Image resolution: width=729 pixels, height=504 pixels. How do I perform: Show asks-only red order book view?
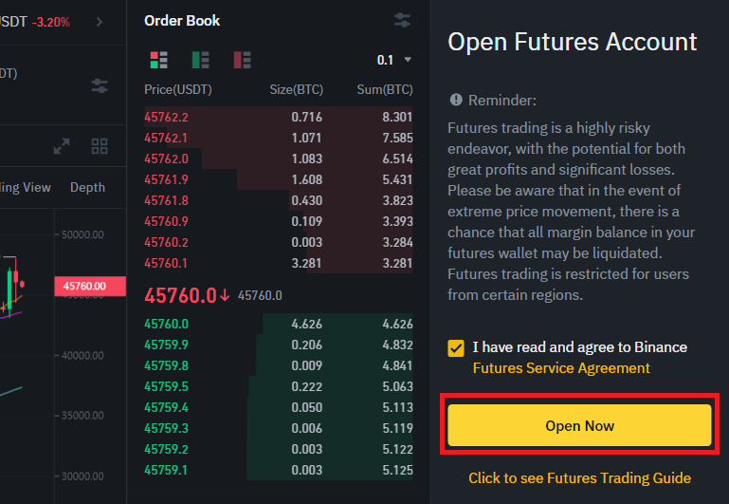[x=243, y=60]
